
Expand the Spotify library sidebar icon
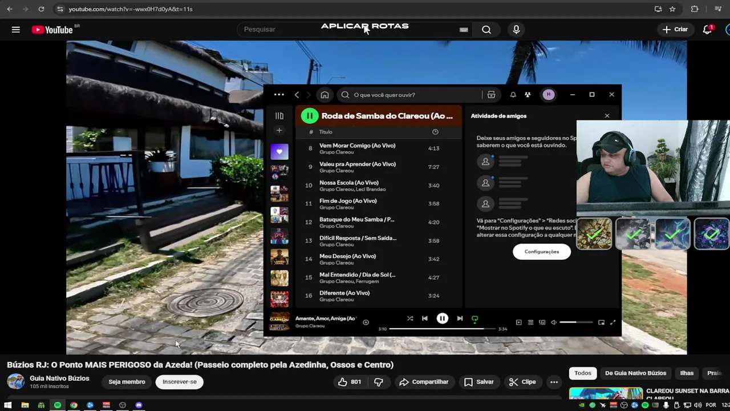coord(279,116)
